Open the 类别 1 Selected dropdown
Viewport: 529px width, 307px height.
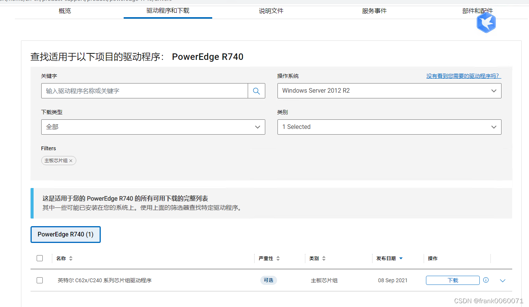[389, 127]
